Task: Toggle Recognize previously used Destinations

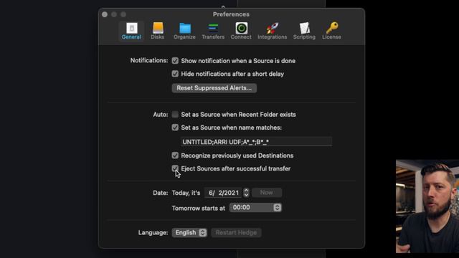Action: [175, 156]
